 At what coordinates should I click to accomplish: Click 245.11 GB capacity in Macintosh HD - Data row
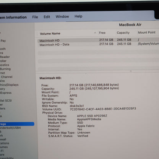pyautogui.click(x=124, y=44)
